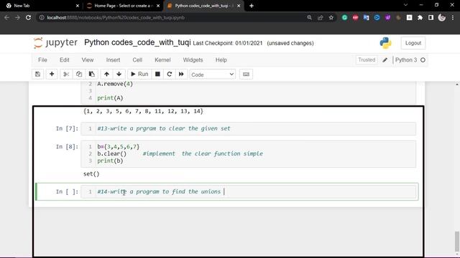The height and width of the screenshot is (258, 460).
Task: Open a new browser tab
Action: point(252,6)
